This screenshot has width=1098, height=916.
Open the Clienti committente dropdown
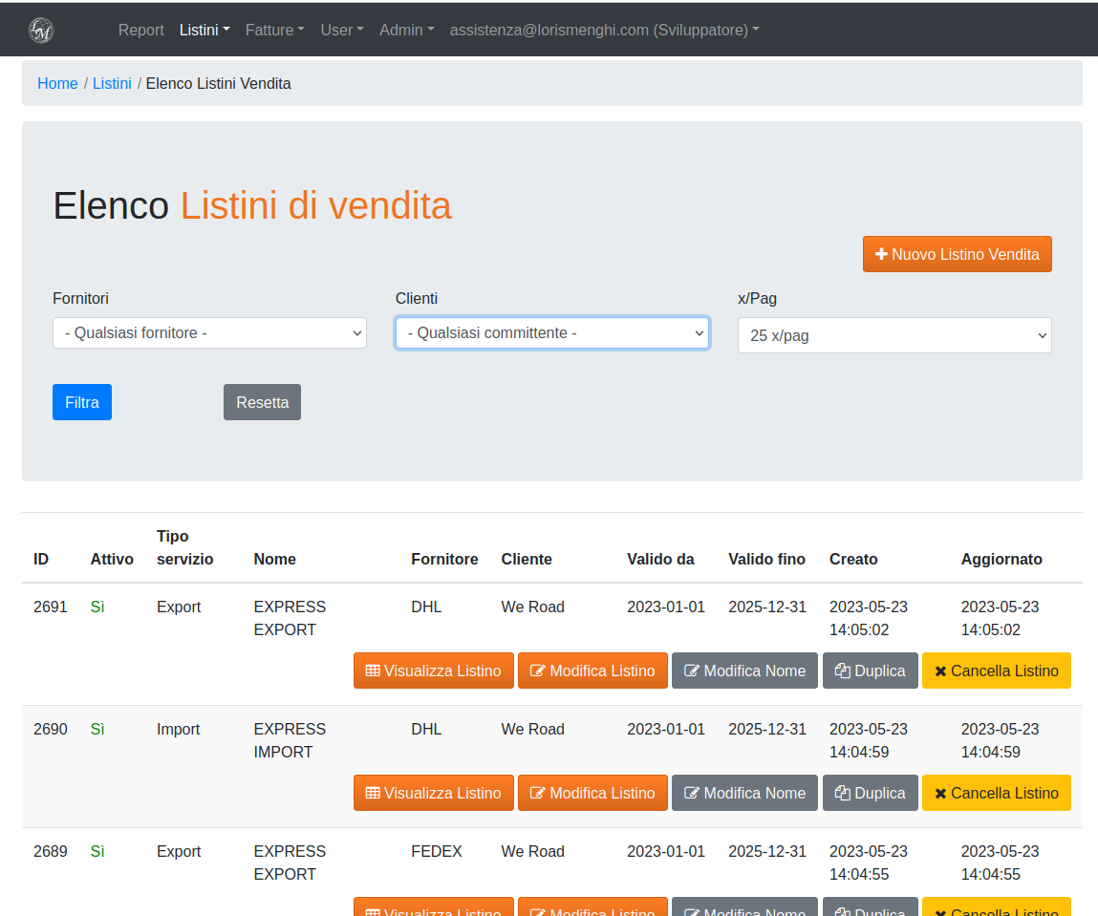coord(552,333)
